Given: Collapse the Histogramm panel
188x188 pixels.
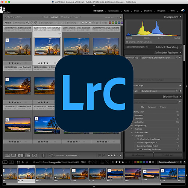Looking at the screenshot, I should click(x=180, y=17).
